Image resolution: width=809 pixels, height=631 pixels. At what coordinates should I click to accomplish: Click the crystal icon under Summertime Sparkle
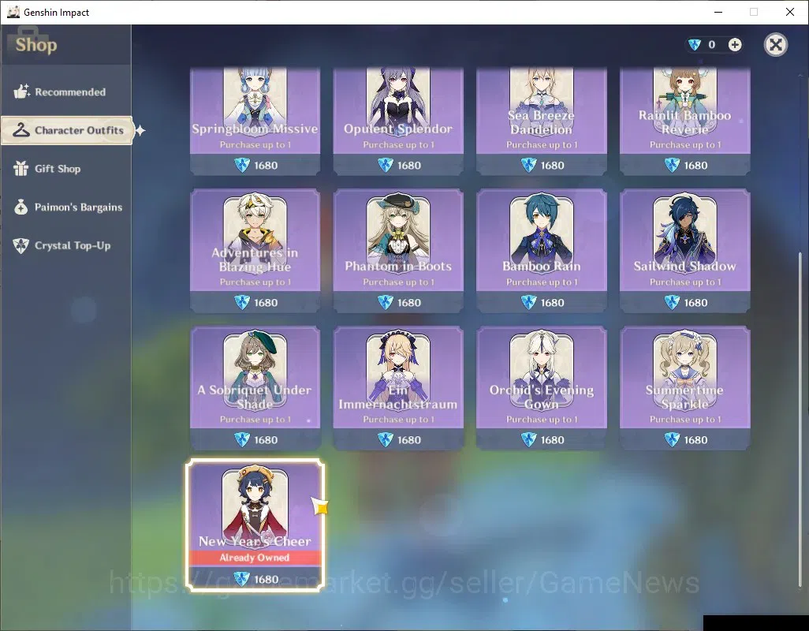[x=672, y=439]
